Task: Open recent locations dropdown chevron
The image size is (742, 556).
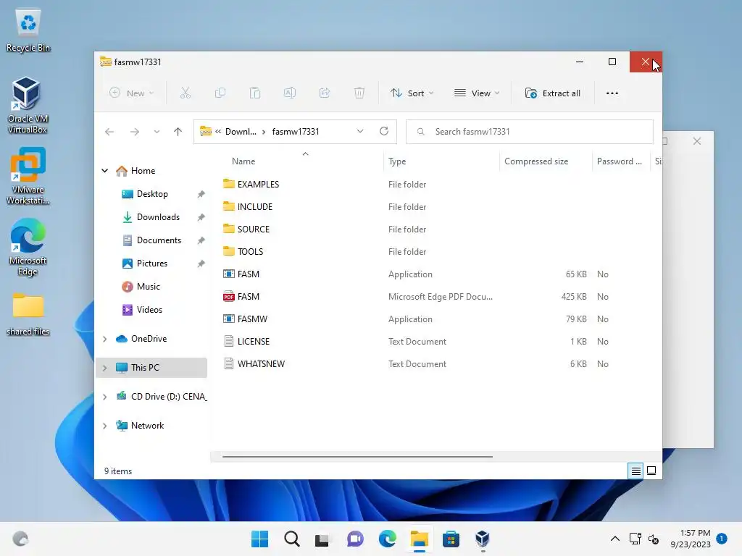Action: [157, 132]
